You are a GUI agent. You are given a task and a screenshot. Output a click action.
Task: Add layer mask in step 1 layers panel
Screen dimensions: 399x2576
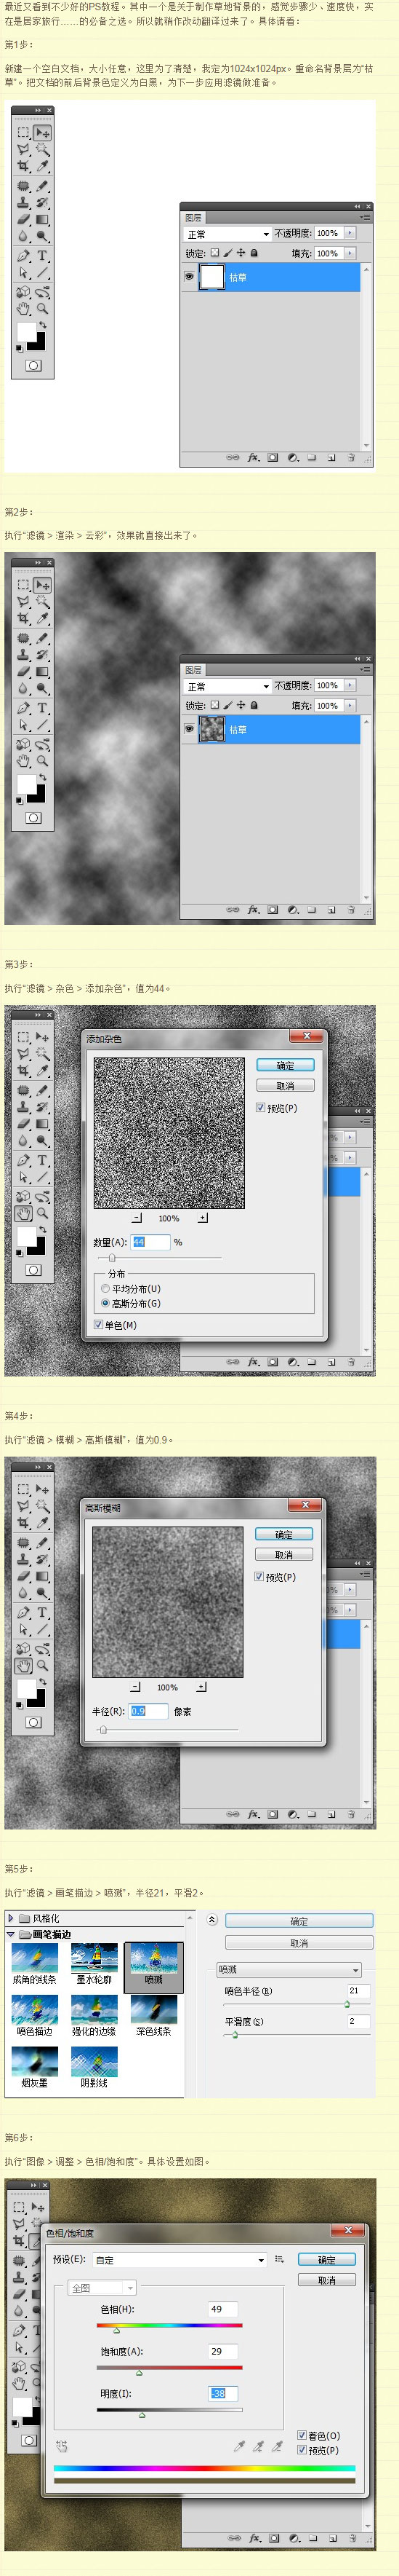273,458
